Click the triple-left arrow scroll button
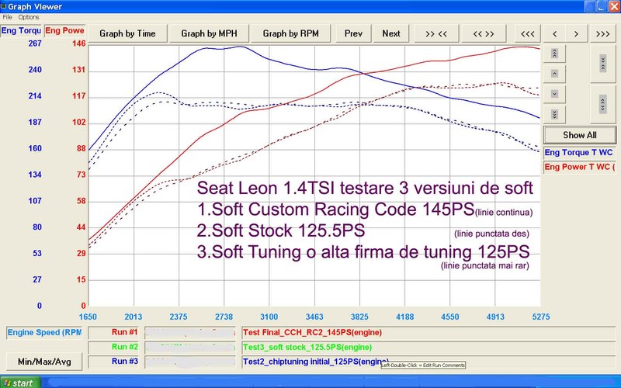This screenshot has height=388, width=621. pos(528,33)
